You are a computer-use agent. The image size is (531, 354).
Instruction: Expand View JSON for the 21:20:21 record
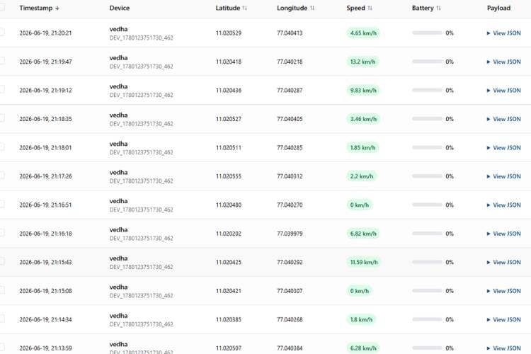(x=503, y=33)
